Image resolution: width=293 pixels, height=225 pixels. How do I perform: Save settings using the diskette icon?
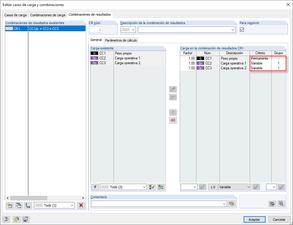(26, 219)
